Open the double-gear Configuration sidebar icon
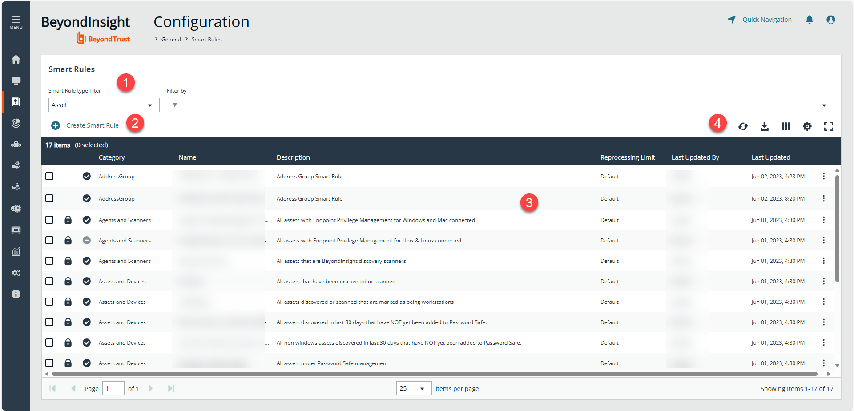Screen dimensions: 854x411 point(16,273)
